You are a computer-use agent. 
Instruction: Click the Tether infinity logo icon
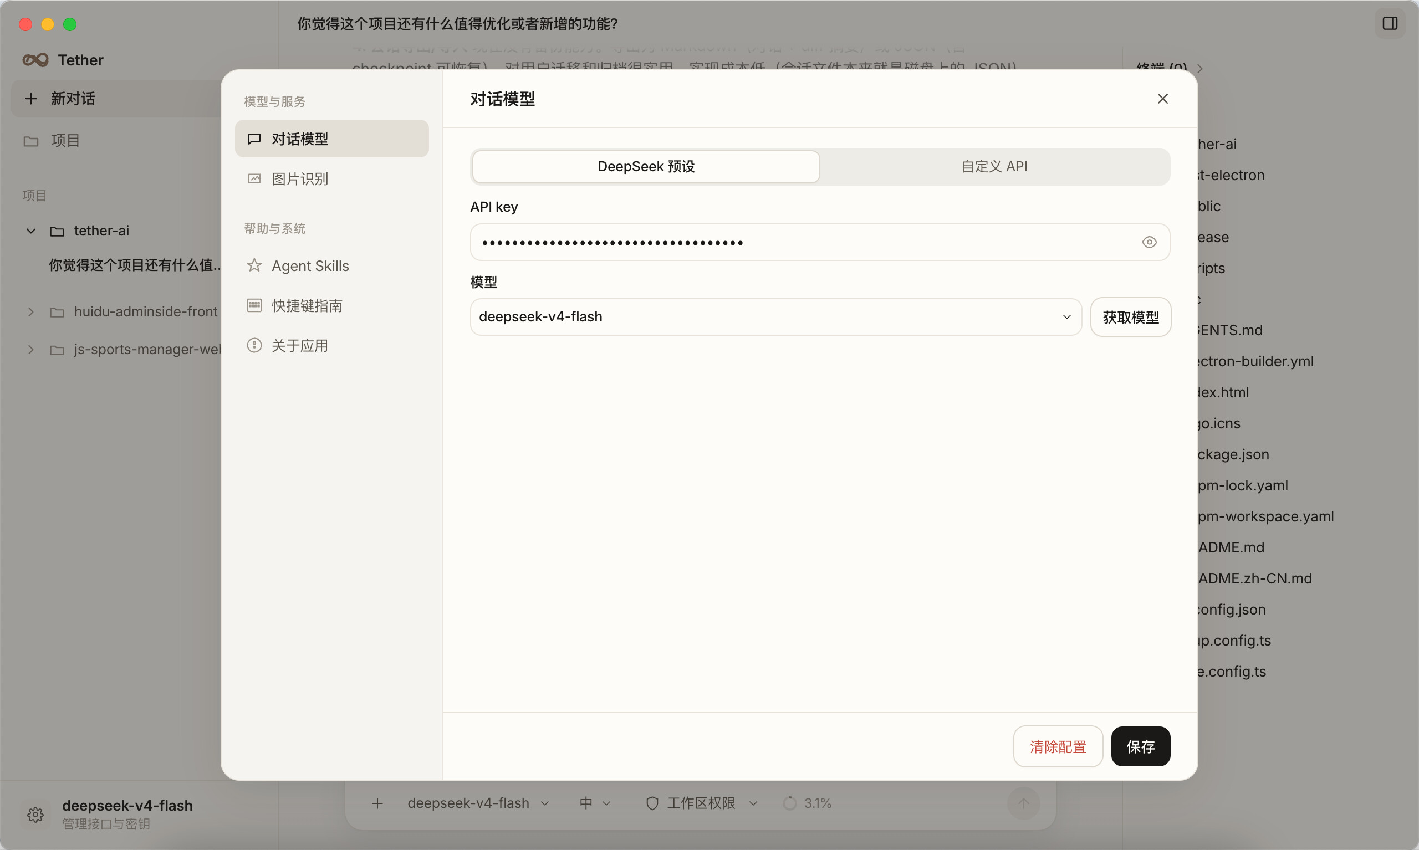35,60
